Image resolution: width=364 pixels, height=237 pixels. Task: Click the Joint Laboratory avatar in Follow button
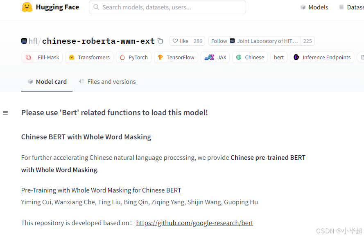tap(232, 41)
